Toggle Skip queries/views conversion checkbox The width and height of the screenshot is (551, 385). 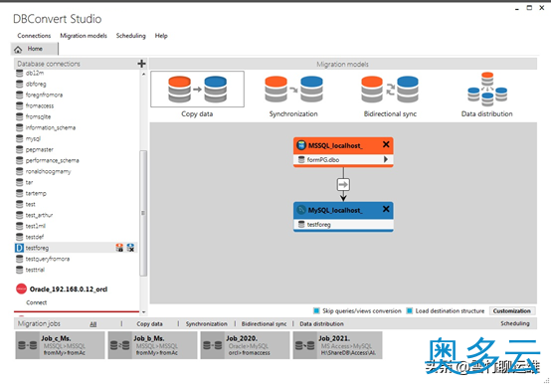316,310
